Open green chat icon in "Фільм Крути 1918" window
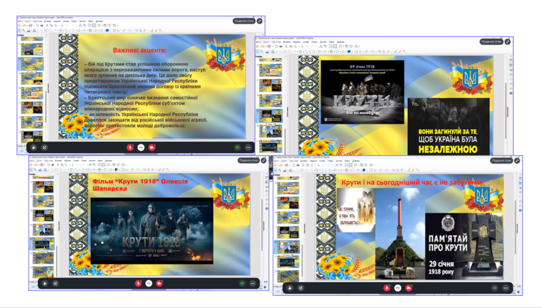The image size is (542, 308). click(242, 283)
